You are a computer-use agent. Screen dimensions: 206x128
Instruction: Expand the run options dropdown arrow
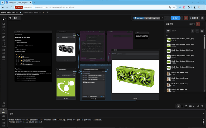tap(182, 18)
